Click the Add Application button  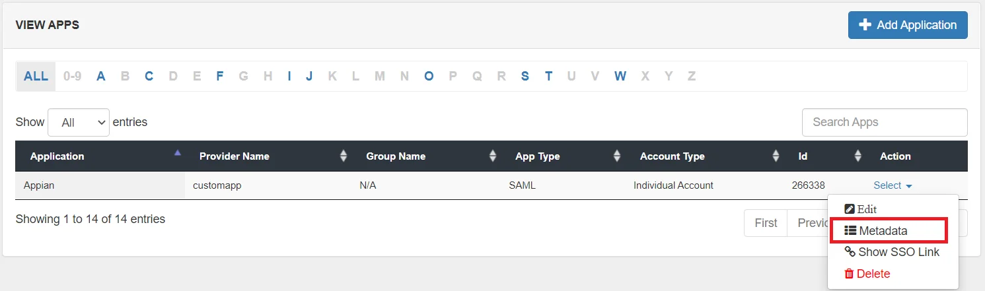[907, 25]
